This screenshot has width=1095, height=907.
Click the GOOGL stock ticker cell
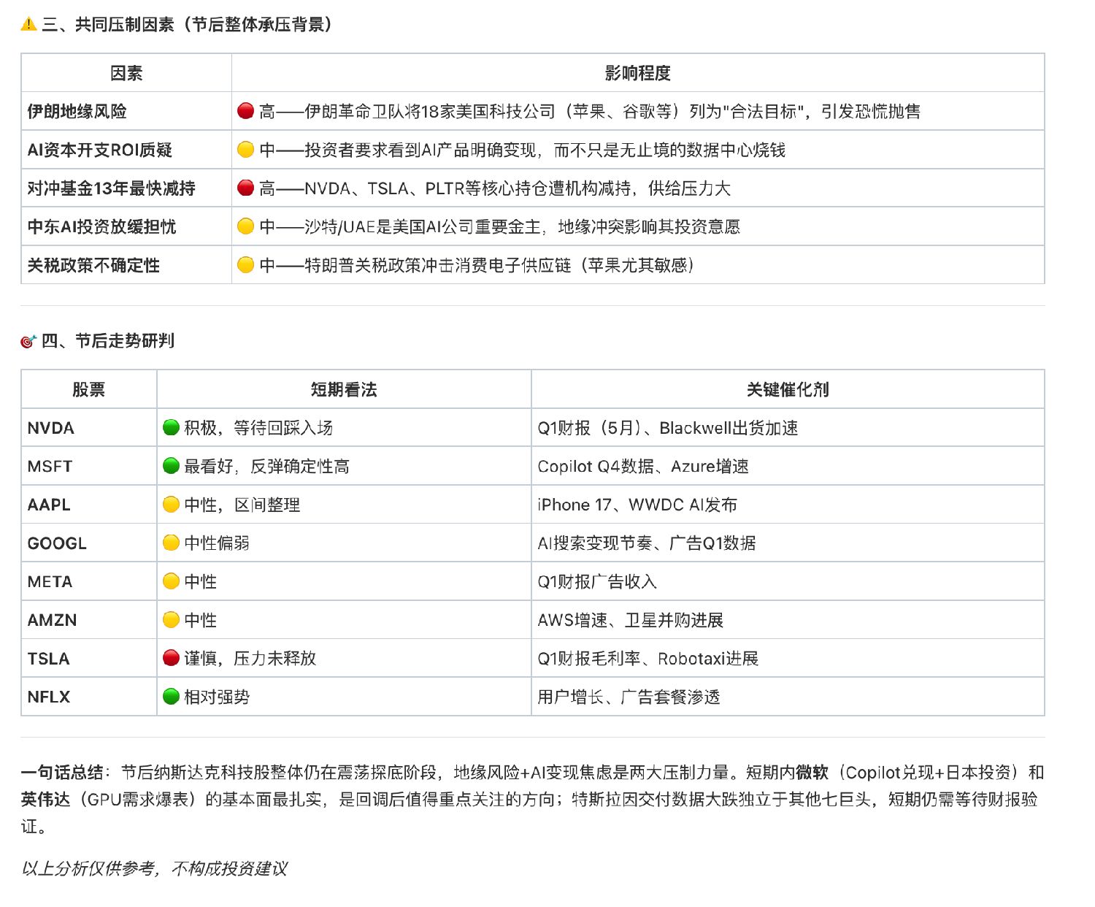pyautogui.click(x=89, y=543)
